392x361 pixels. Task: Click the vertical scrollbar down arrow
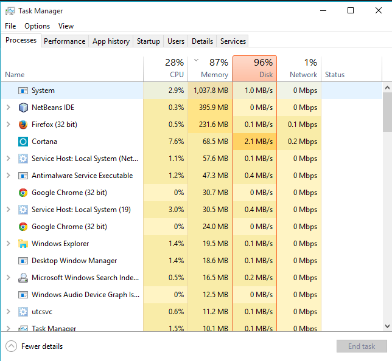(387, 327)
